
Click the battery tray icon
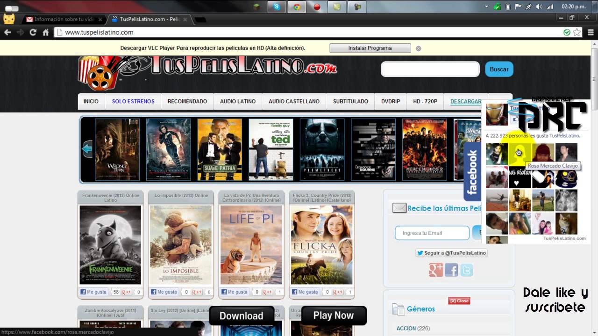pos(508,7)
